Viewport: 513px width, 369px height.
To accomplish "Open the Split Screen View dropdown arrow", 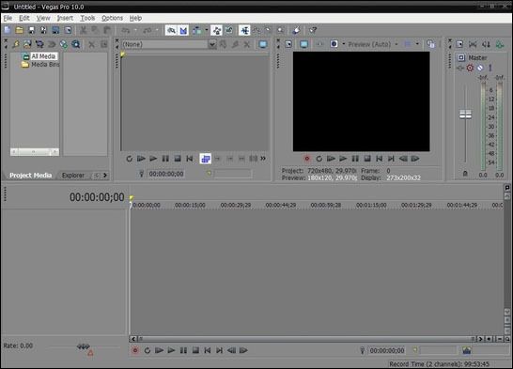I will point(344,44).
